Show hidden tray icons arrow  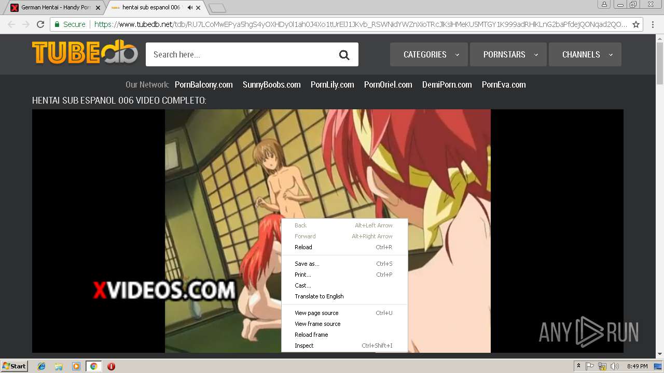578,366
